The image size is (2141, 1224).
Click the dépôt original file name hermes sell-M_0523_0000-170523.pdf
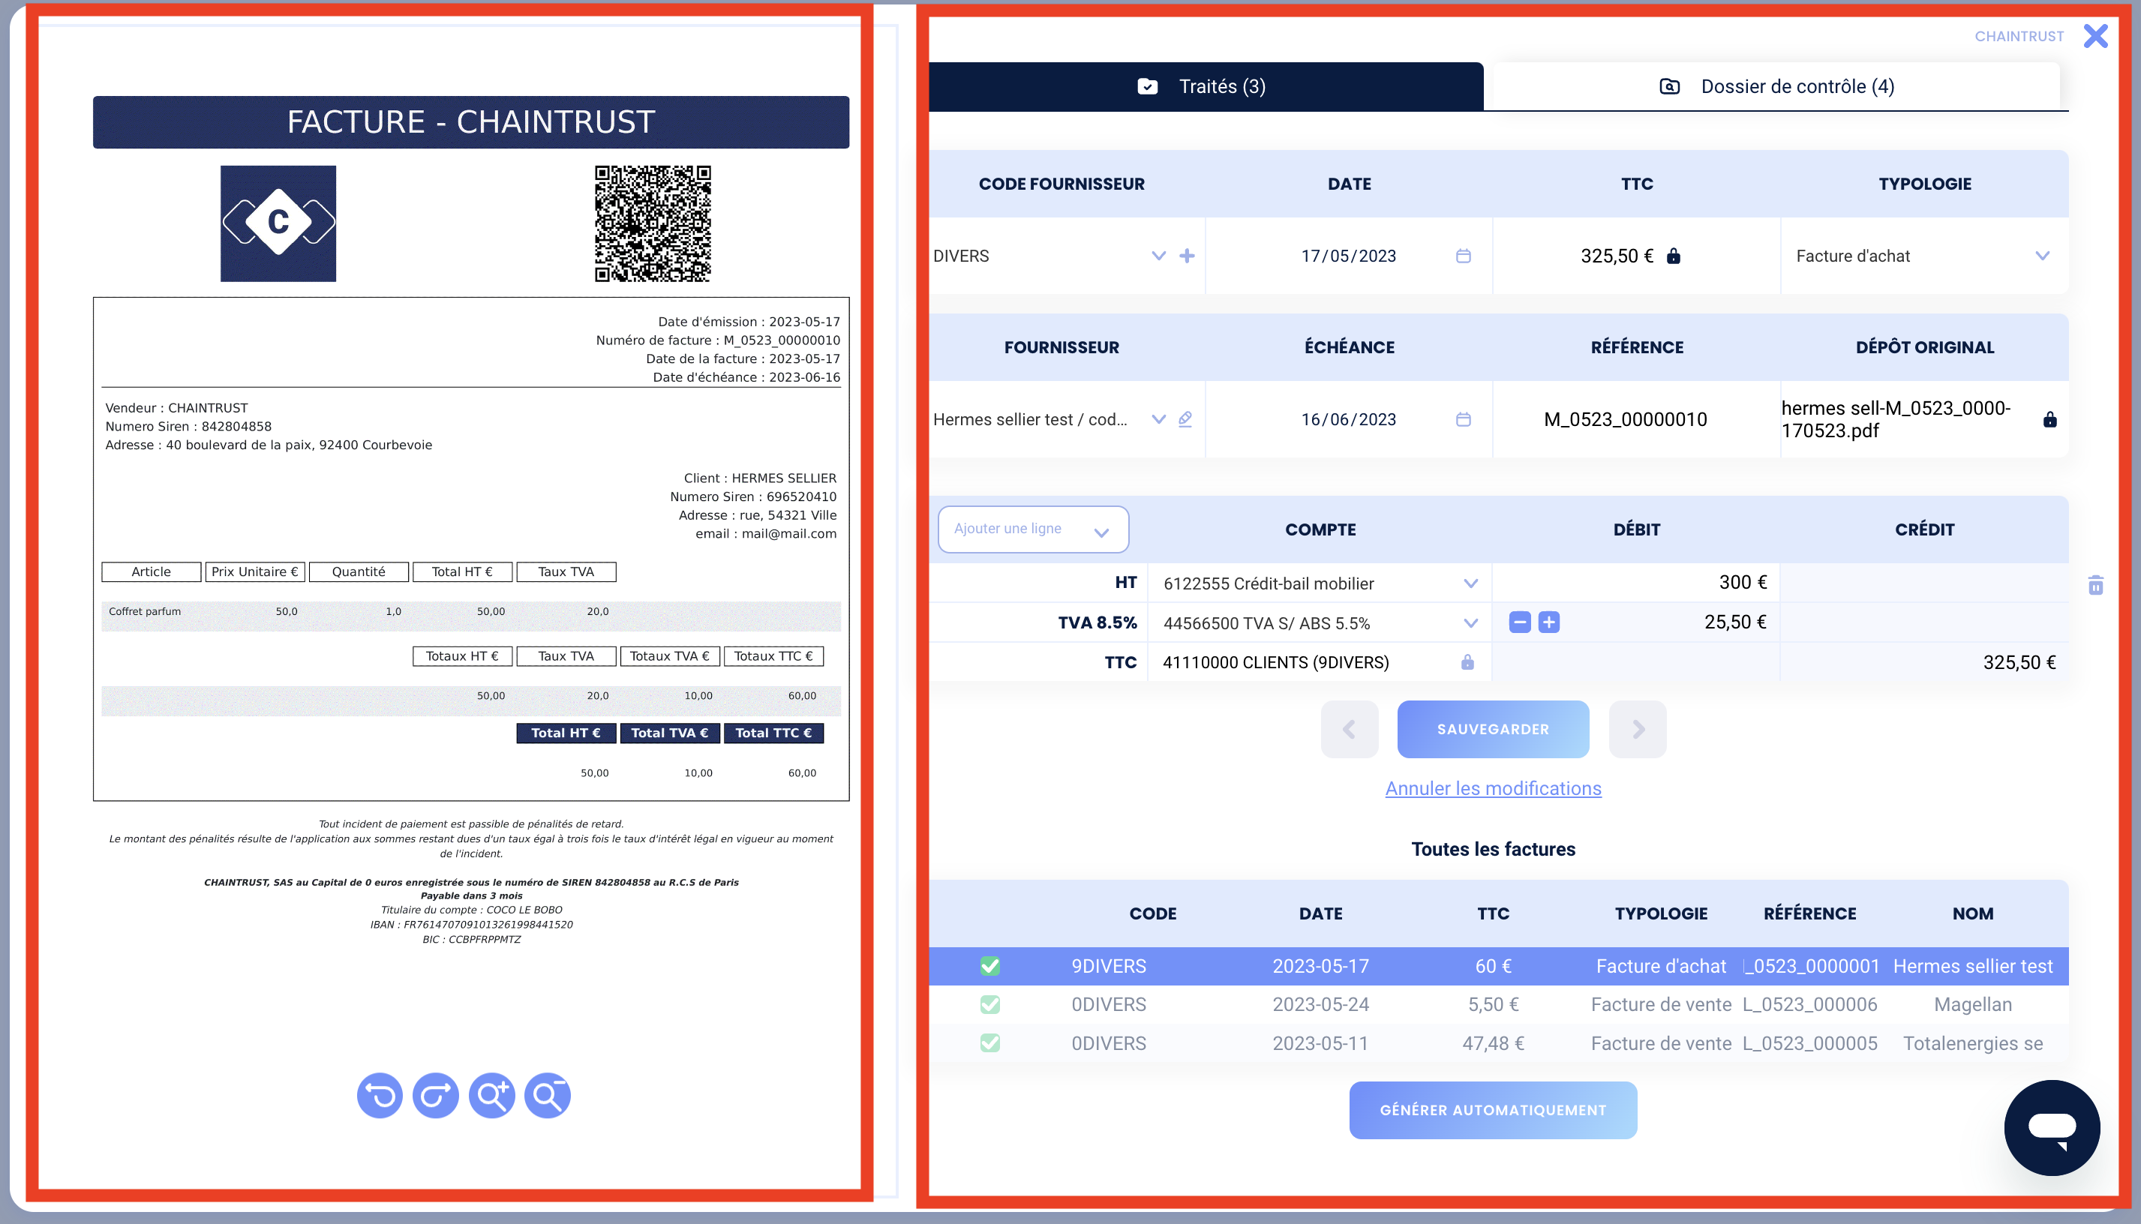[x=1896, y=419]
